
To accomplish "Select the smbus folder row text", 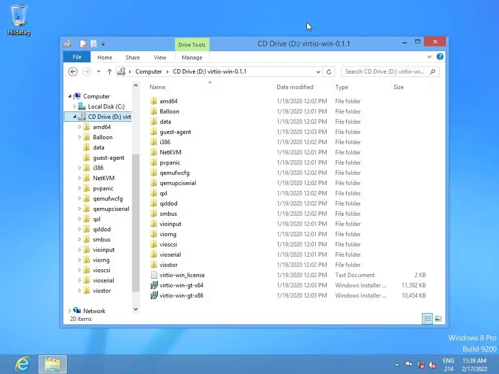I will click(x=168, y=214).
